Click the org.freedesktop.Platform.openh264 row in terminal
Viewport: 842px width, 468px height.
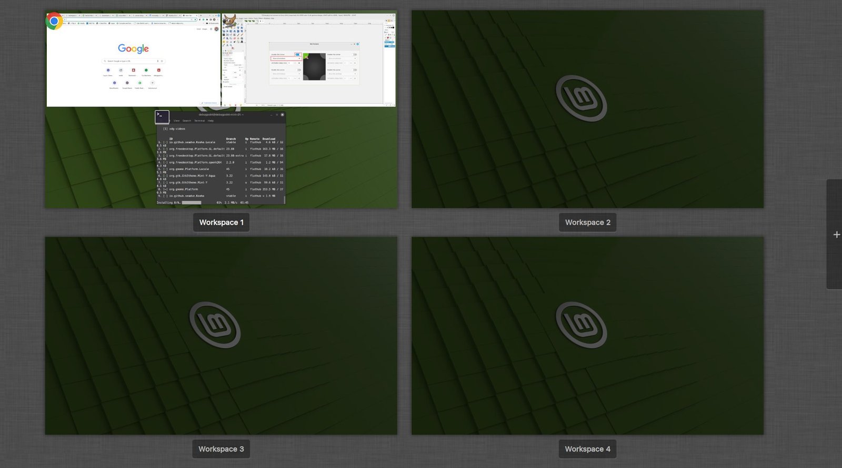pyautogui.click(x=220, y=162)
